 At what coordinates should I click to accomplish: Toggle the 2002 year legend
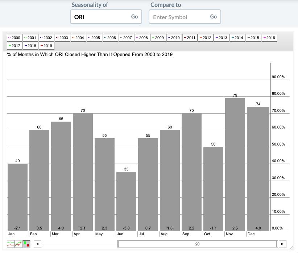pos(46,38)
